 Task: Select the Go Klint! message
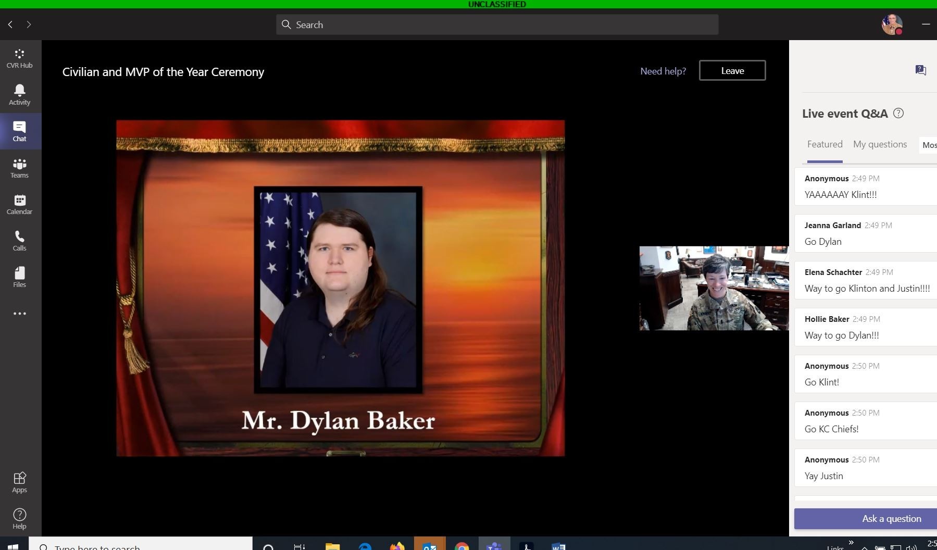866,374
